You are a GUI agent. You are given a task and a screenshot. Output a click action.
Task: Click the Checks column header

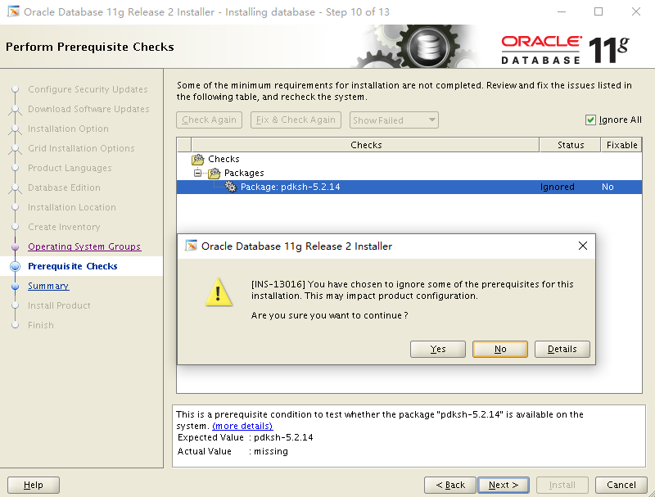click(x=366, y=145)
